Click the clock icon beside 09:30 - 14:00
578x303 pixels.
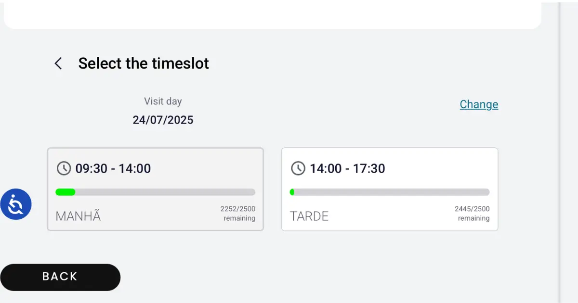coord(64,168)
